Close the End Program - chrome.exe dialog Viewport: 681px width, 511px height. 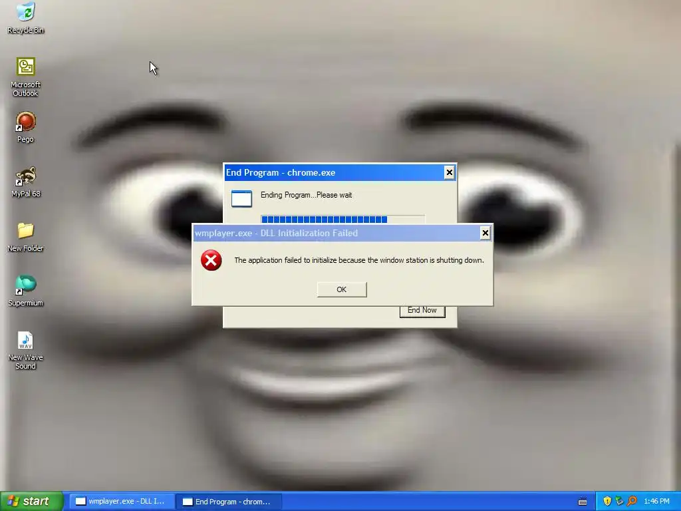click(450, 172)
